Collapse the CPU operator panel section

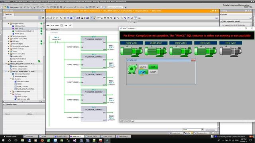coord(221,21)
